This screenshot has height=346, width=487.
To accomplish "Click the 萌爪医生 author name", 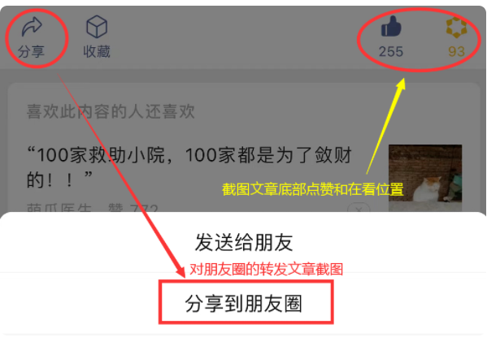I will click(59, 208).
